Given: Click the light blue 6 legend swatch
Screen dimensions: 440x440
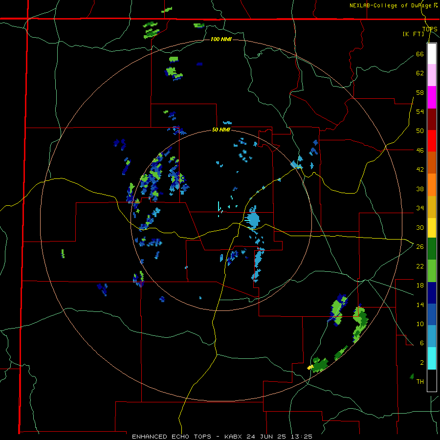Looking at the screenshot, I should [432, 336].
